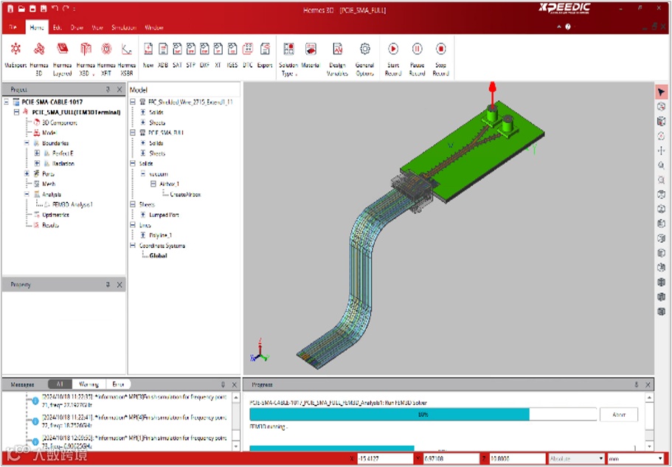Viewport: 672px width, 467px height.
Task: Switch to the View ribbon tab
Action: tap(97, 27)
